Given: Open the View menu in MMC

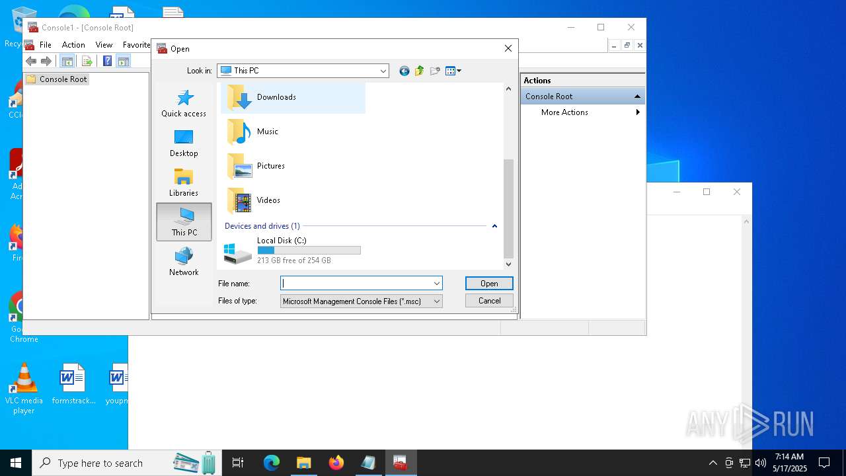Looking at the screenshot, I should coord(104,45).
